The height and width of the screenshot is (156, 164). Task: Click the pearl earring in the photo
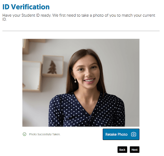click(x=75, y=81)
